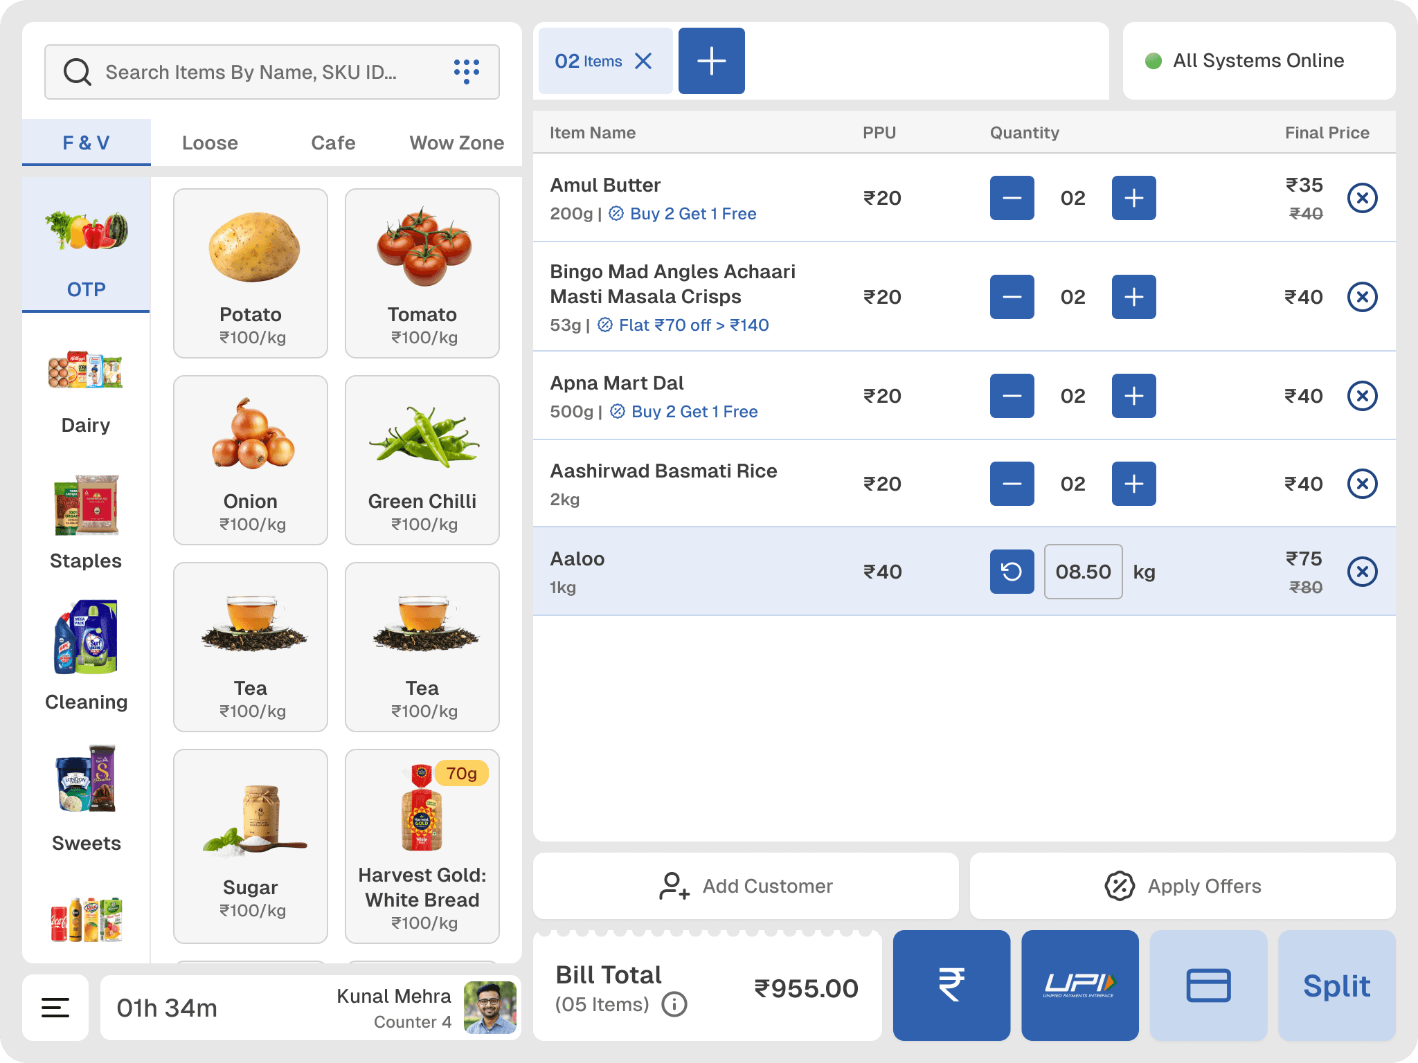1418x1063 pixels.
Task: Increase Aashirwad Basmati Rice quantity
Action: pyautogui.click(x=1133, y=484)
